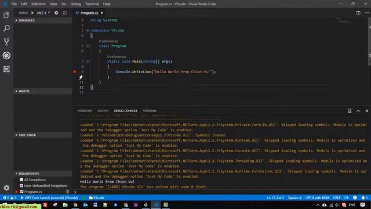371x209 pixels.
Task: Open notifications bell in status bar
Action: [x=365, y=197]
